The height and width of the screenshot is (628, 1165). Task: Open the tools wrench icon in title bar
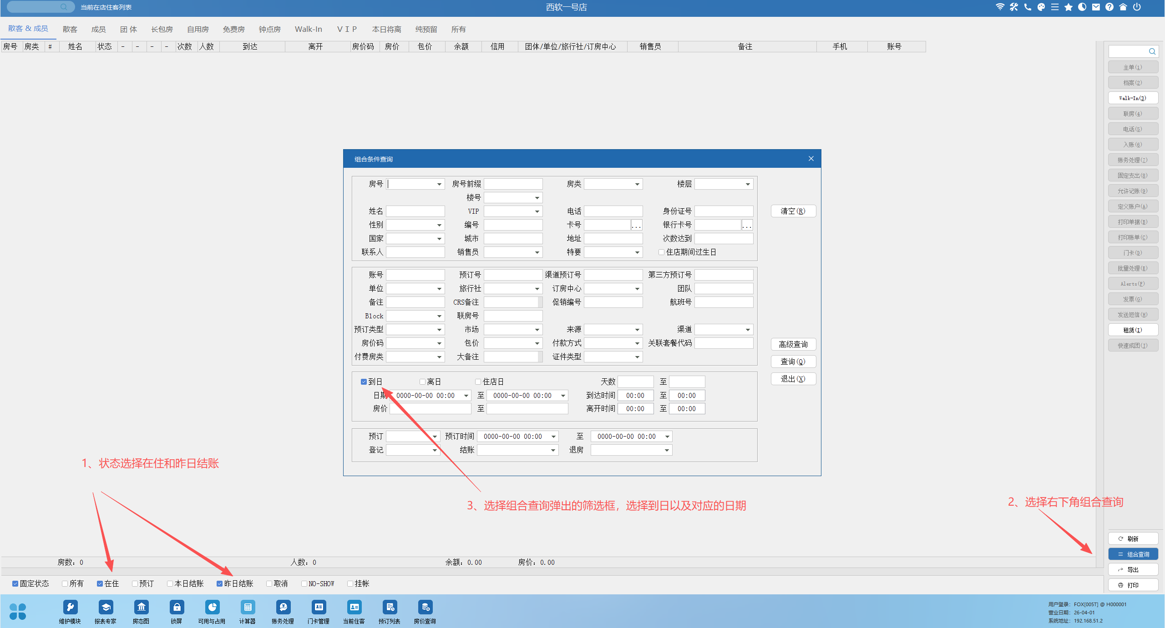pyautogui.click(x=1014, y=7)
